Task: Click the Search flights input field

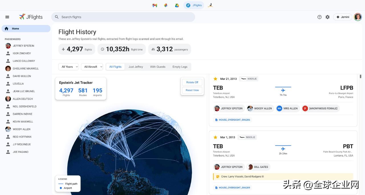Action: pos(125,17)
